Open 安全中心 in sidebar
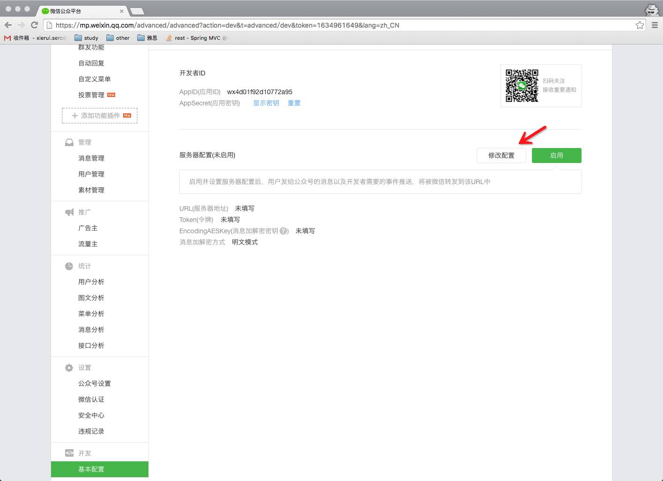The image size is (663, 481). [x=91, y=415]
